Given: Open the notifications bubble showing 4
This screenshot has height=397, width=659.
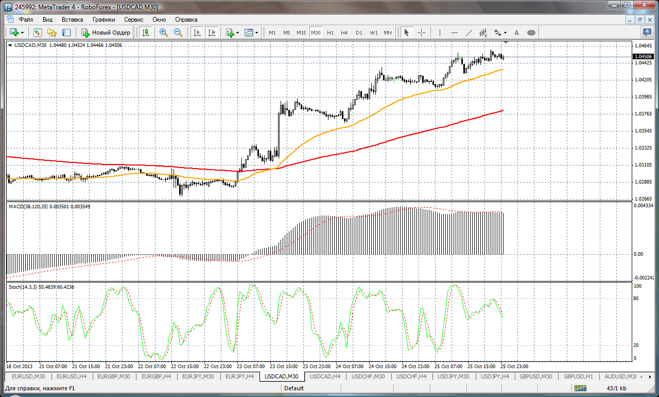Looking at the screenshot, I should (647, 32).
